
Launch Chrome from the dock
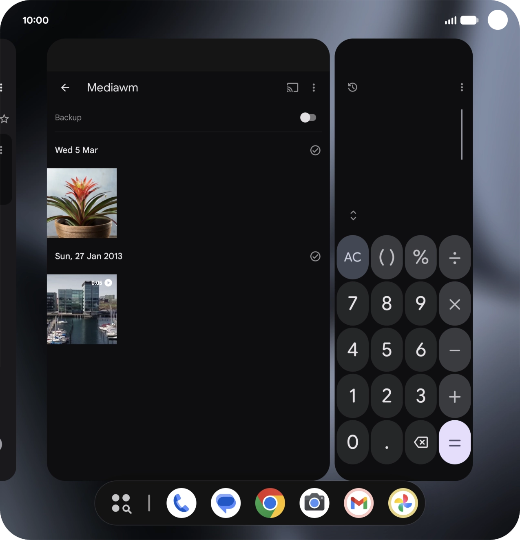(x=270, y=503)
